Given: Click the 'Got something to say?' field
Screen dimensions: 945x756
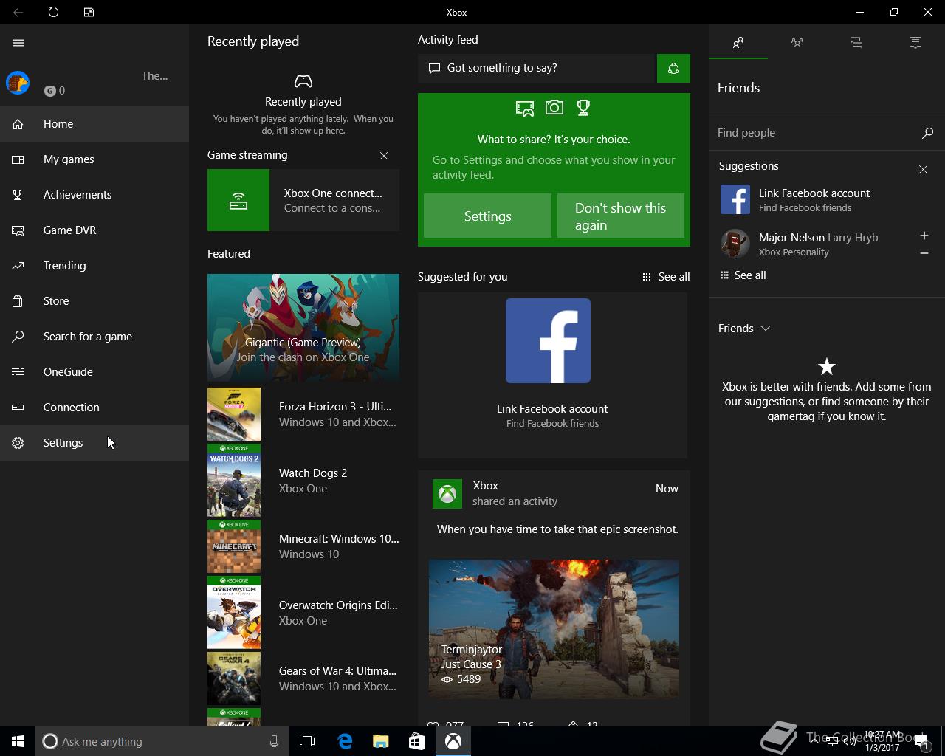Looking at the screenshot, I should pyautogui.click(x=537, y=68).
